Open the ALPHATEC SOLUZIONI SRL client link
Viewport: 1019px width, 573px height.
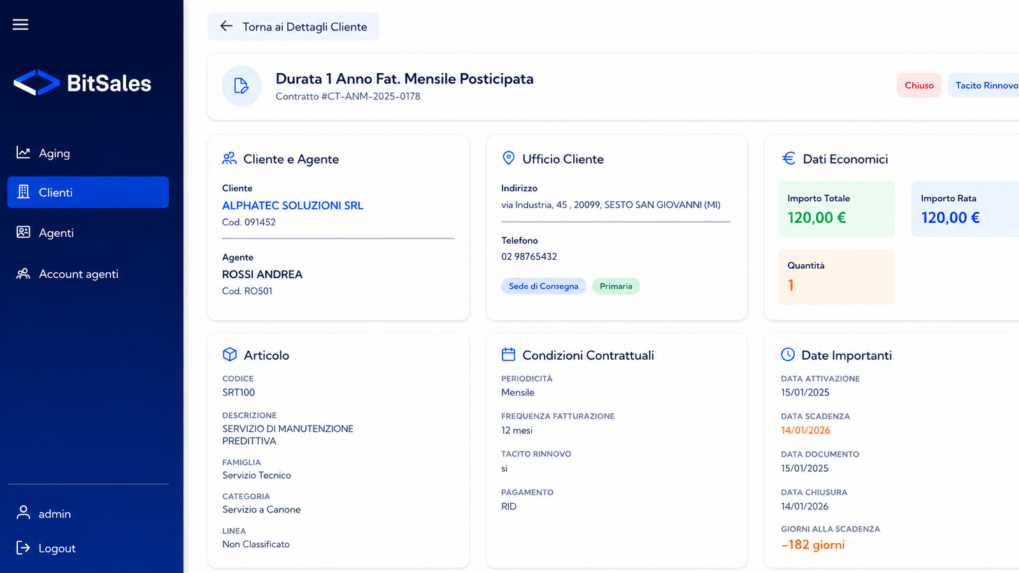click(292, 206)
